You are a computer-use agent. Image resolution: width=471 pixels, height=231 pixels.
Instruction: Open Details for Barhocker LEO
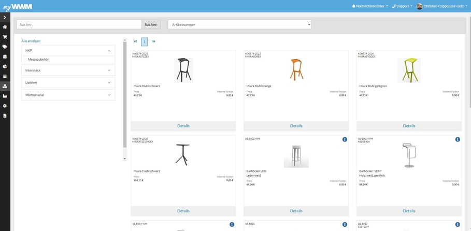pyautogui.click(x=296, y=211)
